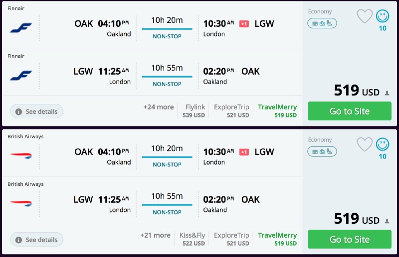The image size is (399, 257).
Task: Click Go to Site for the Finnair flight
Action: click(x=349, y=111)
